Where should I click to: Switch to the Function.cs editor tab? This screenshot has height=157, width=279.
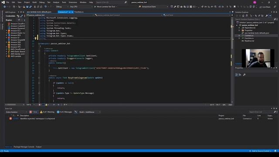coord(79,12)
